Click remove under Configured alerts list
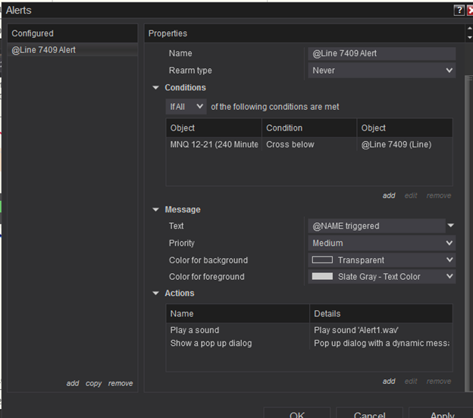The width and height of the screenshot is (473, 418). point(121,384)
